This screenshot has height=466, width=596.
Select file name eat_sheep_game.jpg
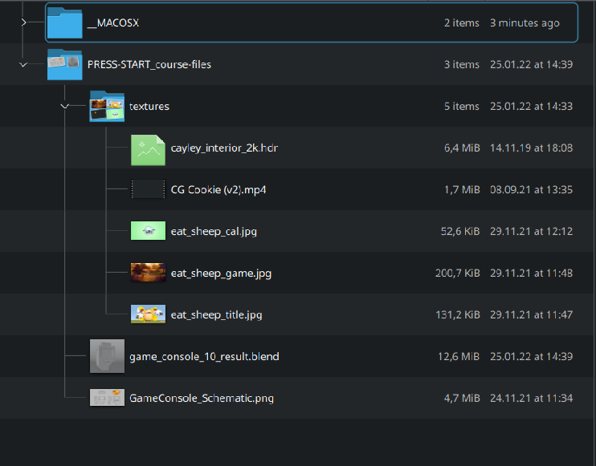click(221, 274)
